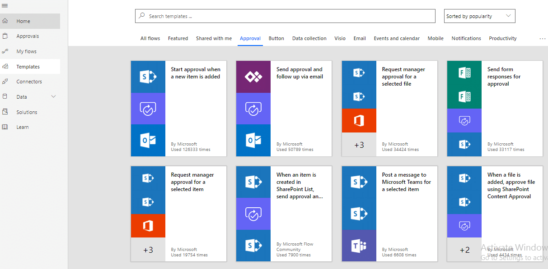Select the Approval tab
Viewport: 548px width, 269px height.
coord(250,38)
